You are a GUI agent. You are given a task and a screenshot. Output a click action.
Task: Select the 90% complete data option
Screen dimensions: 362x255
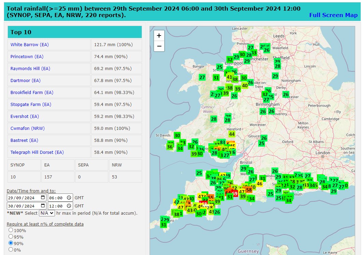pos(11,243)
